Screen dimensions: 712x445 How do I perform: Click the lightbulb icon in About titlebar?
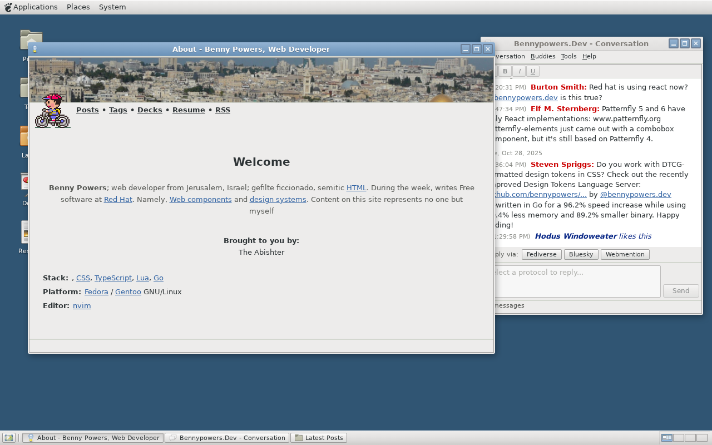point(34,49)
